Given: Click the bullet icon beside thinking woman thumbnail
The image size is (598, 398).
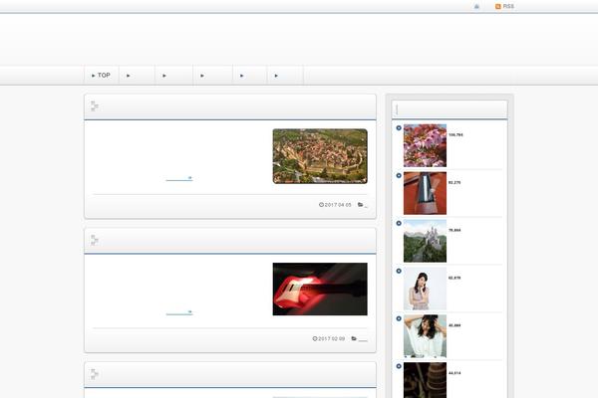Looking at the screenshot, I should click(x=399, y=271).
